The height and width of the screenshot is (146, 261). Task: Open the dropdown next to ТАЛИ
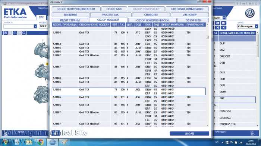tap(224, 18)
